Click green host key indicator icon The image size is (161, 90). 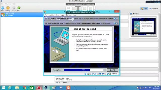click(110, 74)
